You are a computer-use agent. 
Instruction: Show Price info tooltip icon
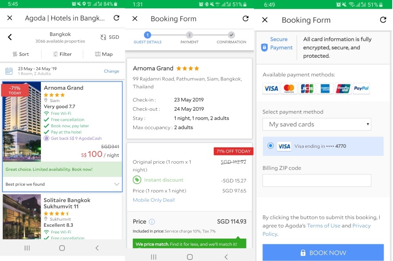pos(152,222)
